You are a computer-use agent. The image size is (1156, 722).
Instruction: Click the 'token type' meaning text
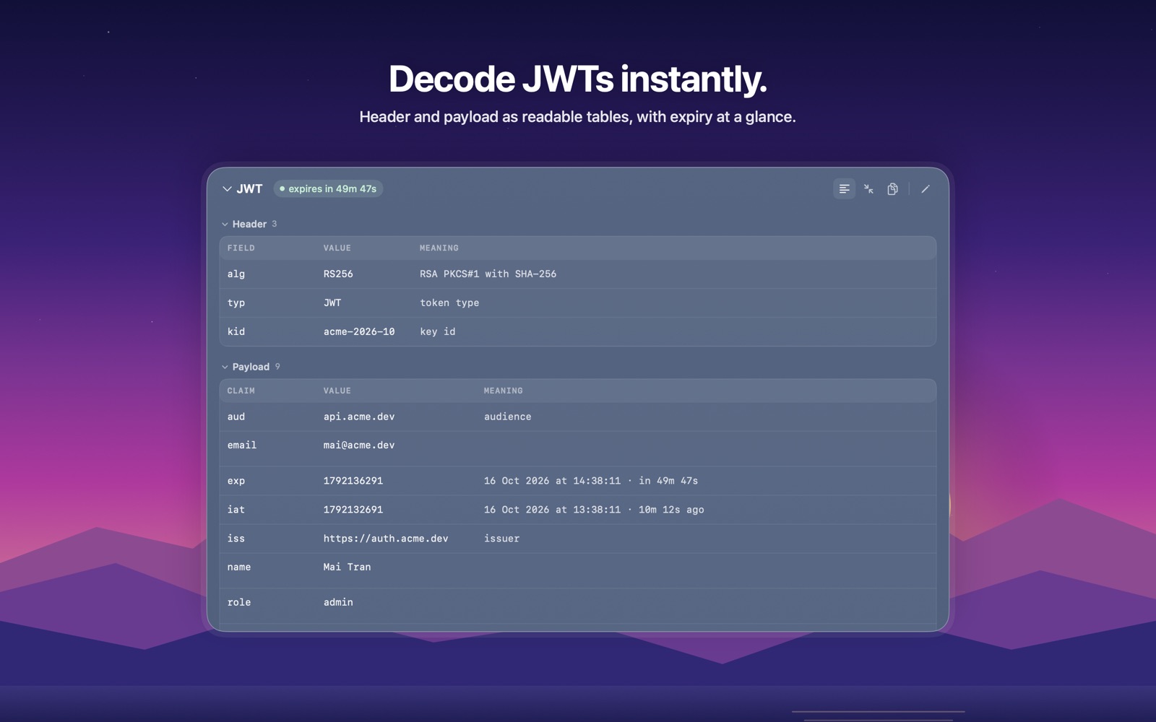pos(449,303)
